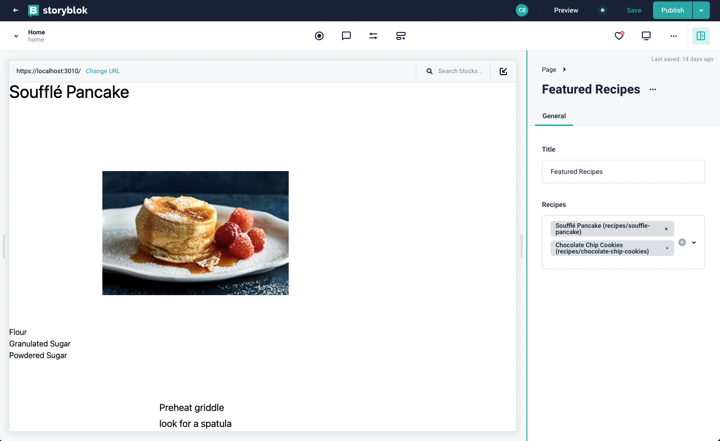Open preview in new window icon
This screenshot has height=441, width=720.
tap(504, 71)
